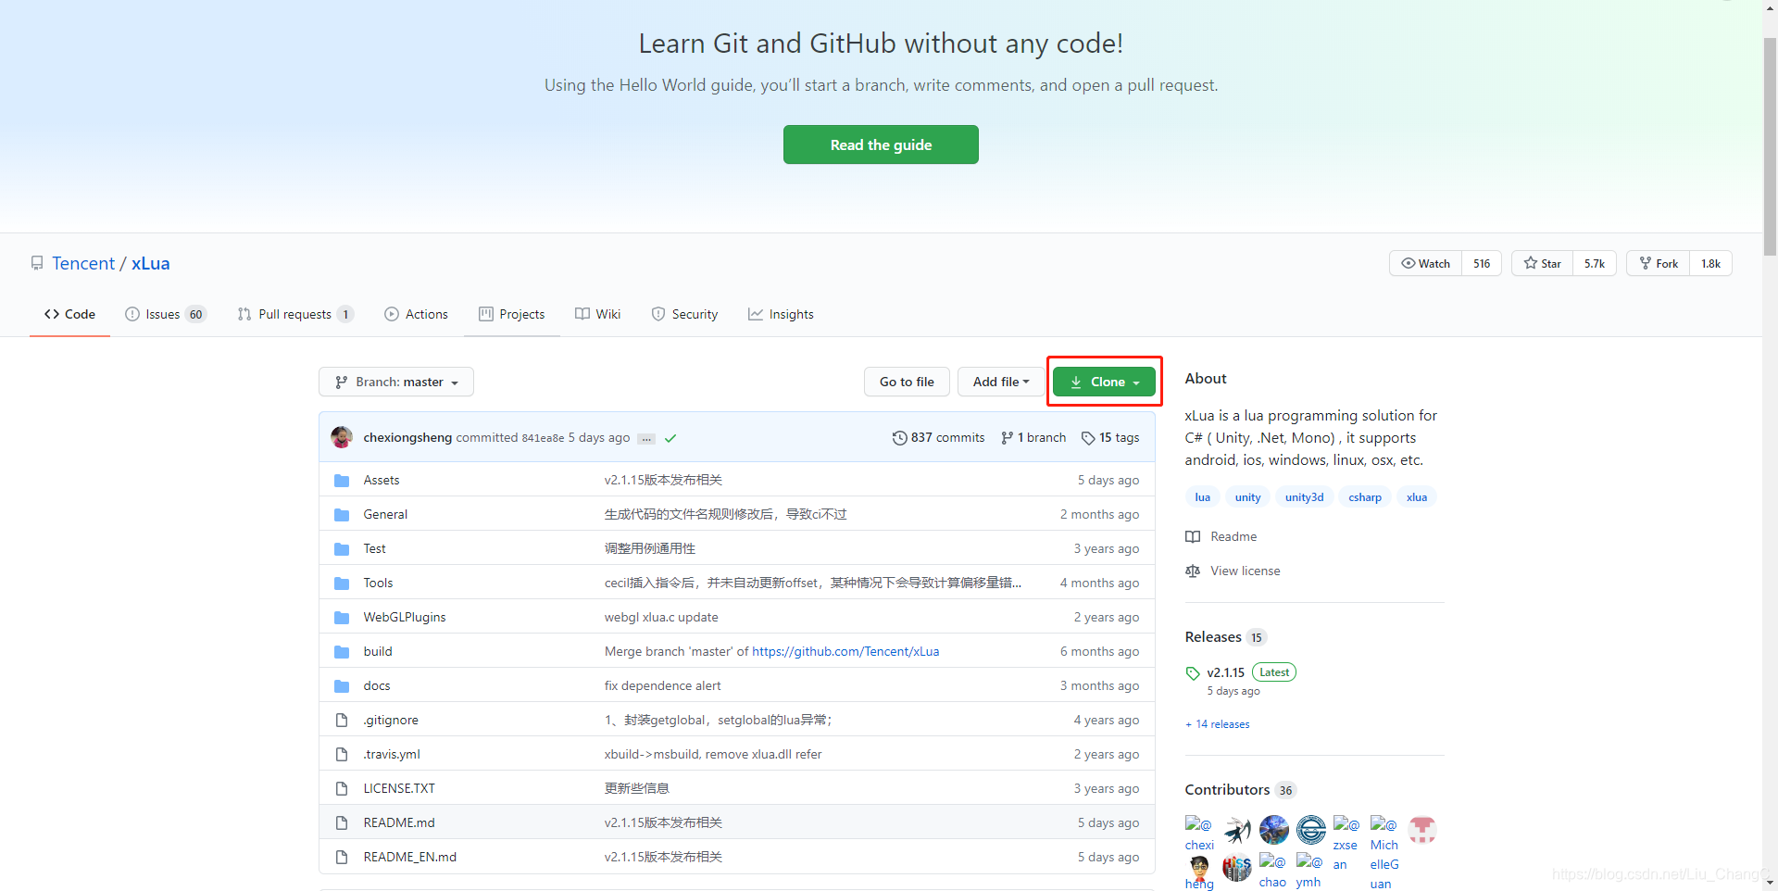Click the Watch button
Viewport: 1778px width, 891px height.
click(x=1426, y=263)
